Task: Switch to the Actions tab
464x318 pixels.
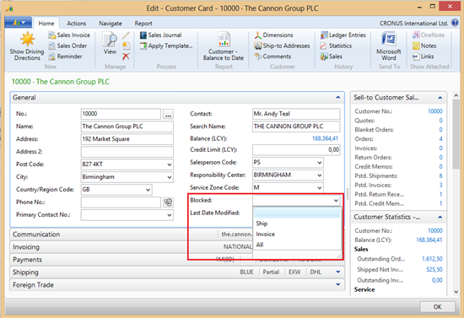Action: (x=76, y=24)
